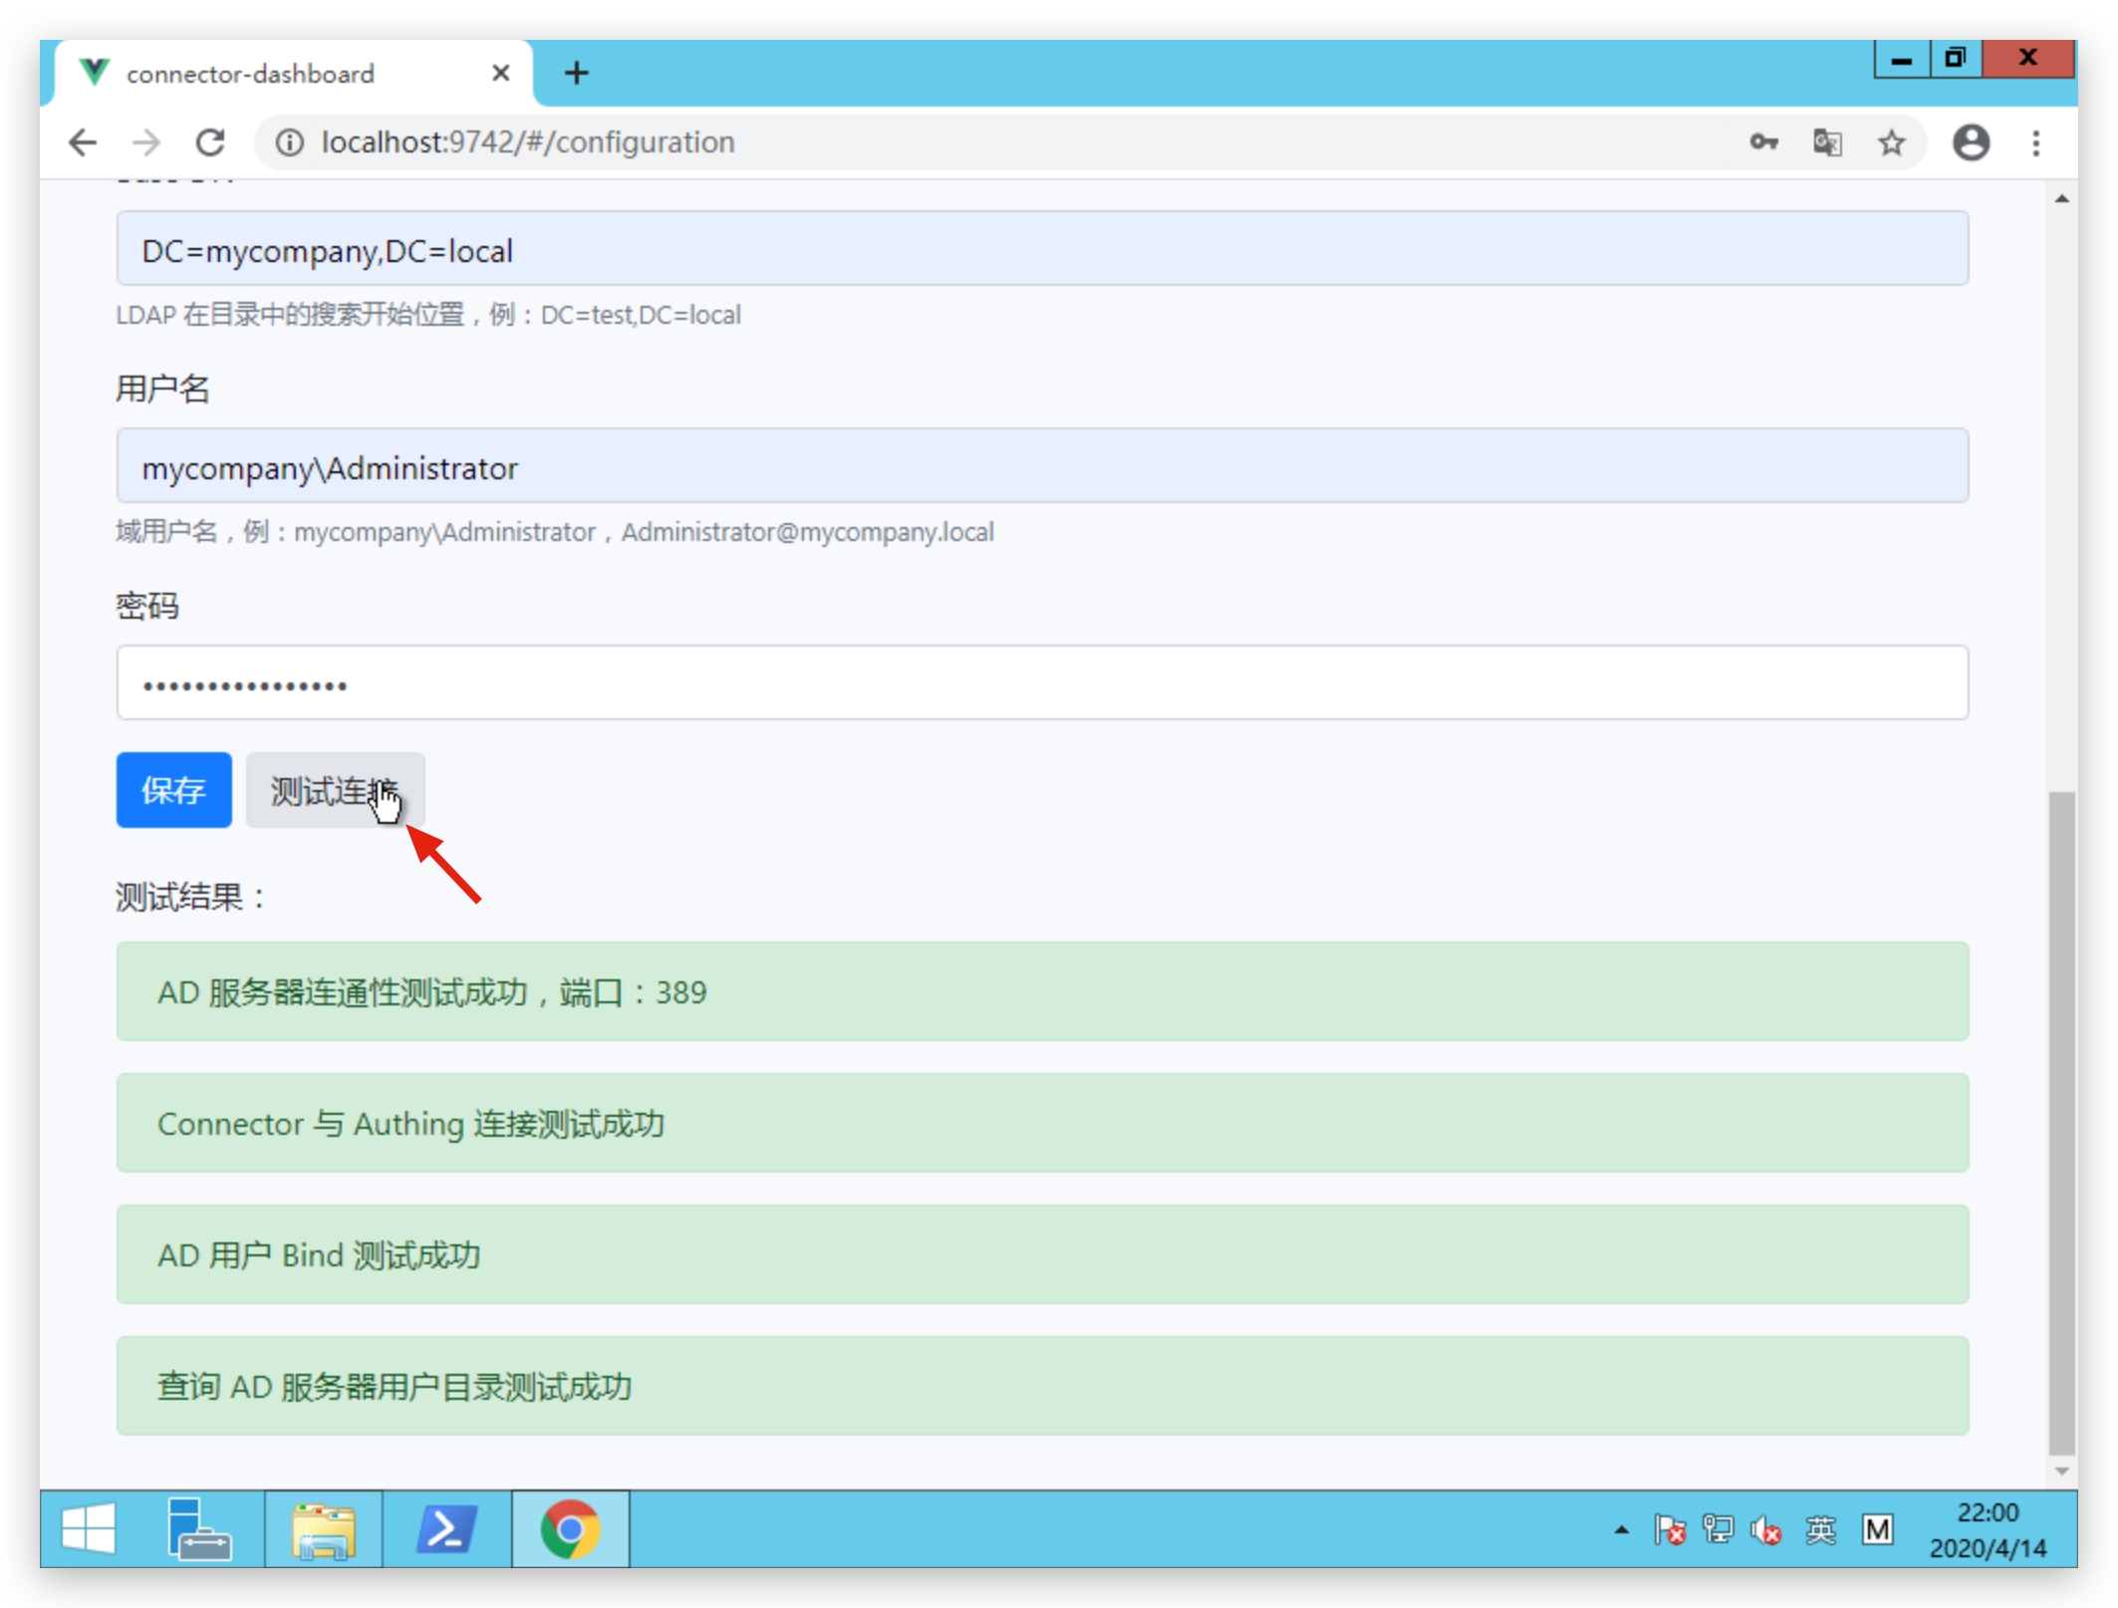The image size is (2118, 1608).
Task: Reload the configuration page
Action: [210, 142]
